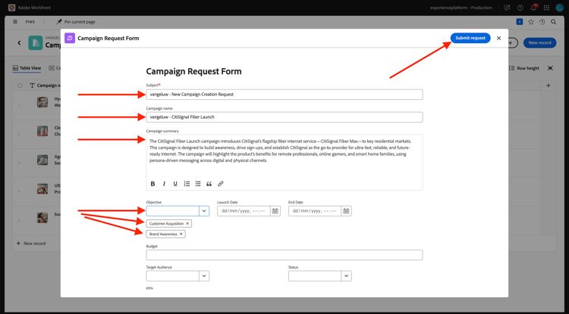The image size is (569, 314).
Task: Click the favorites star icon
Action: tap(531, 22)
